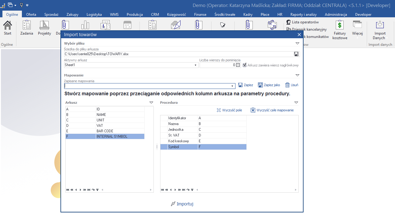Jump to first record in Arkusz grid
395x213 pixels.
[67, 190]
